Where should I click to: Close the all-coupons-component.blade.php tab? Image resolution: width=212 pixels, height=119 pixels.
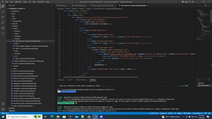pyautogui.click(x=148, y=5)
